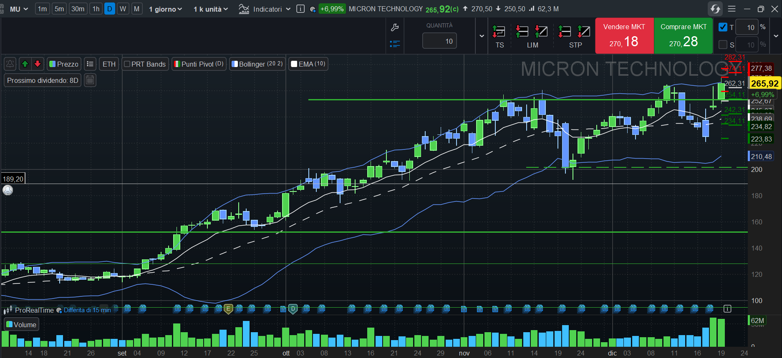782x358 pixels.
Task: Open the MU ticker dropdown
Action: click(x=18, y=9)
